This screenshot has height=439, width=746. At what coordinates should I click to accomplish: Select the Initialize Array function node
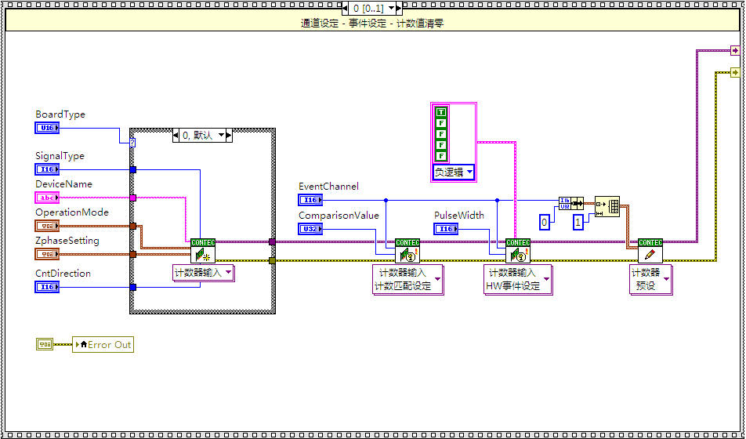pyautogui.click(x=607, y=206)
